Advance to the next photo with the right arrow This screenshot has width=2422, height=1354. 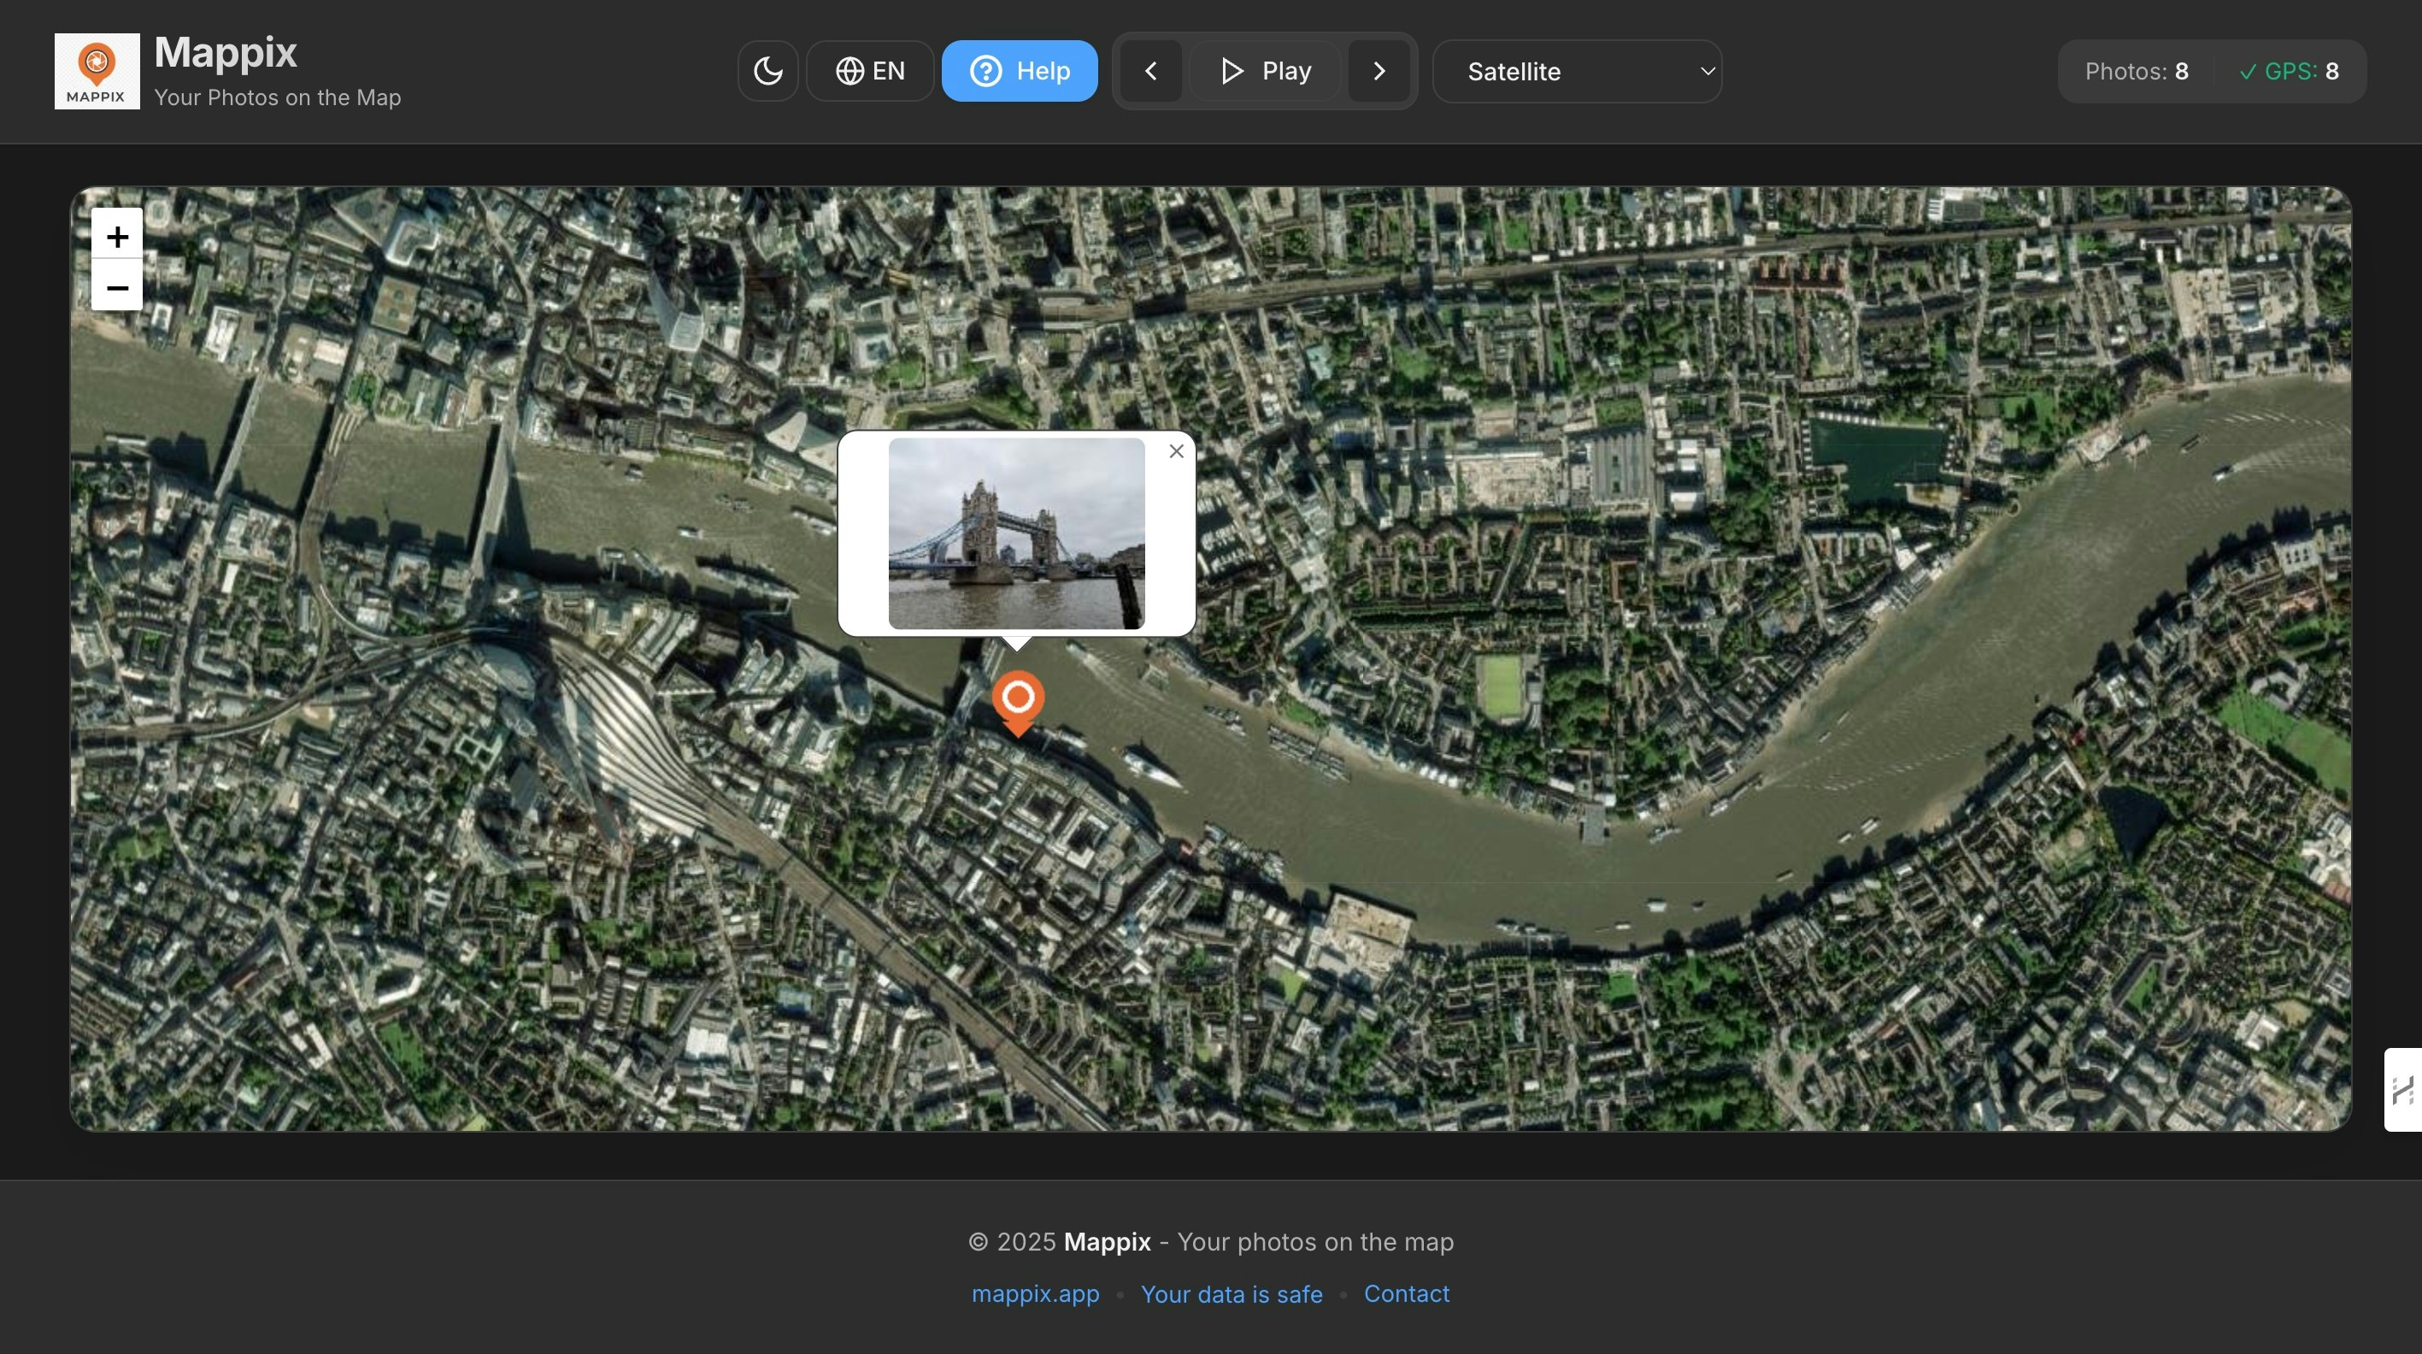point(1379,70)
